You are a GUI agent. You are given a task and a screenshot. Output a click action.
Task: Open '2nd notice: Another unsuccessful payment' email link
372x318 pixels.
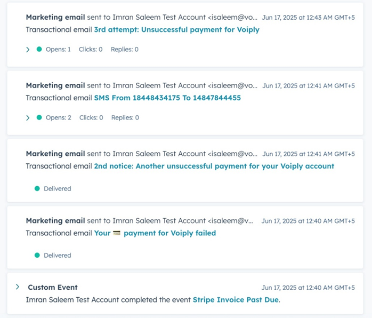(x=214, y=166)
